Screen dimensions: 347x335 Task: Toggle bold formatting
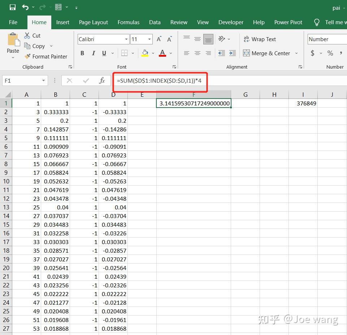coord(82,53)
